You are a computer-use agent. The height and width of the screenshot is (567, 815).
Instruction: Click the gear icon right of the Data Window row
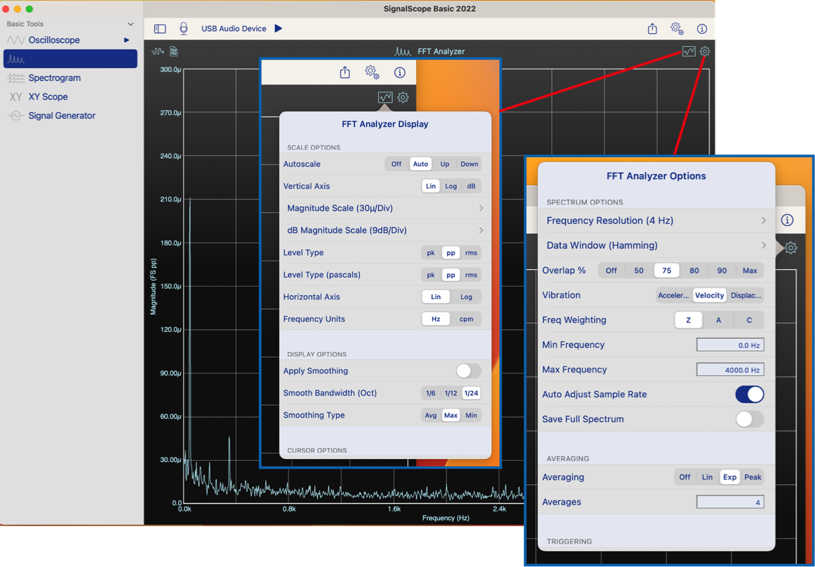791,247
